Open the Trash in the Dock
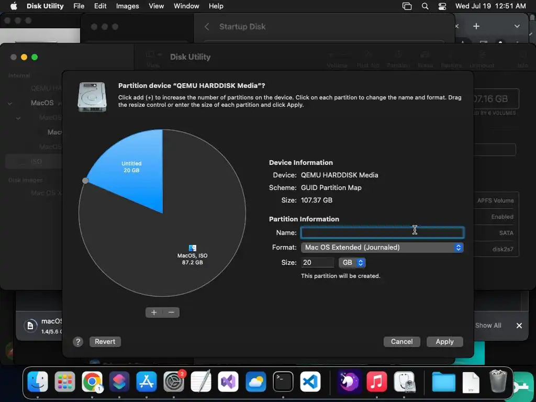 pos(498,381)
